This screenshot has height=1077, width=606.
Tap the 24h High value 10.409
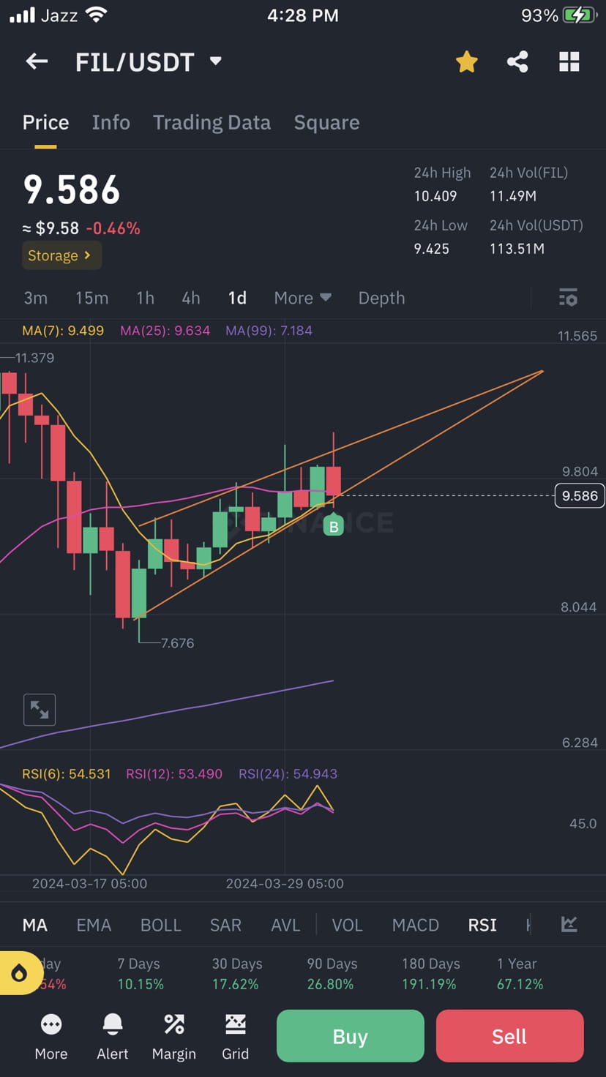(435, 196)
